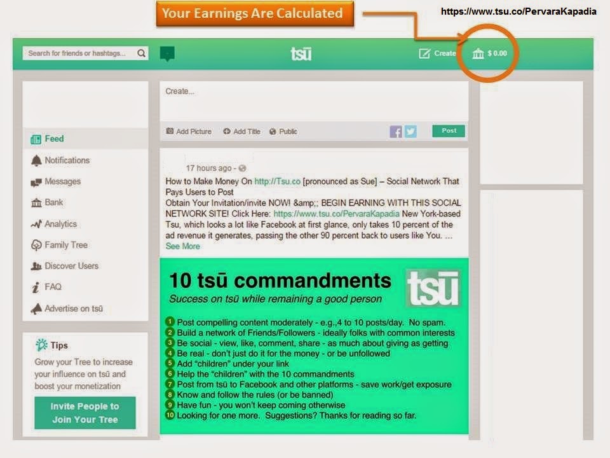The width and height of the screenshot is (610, 458).
Task: Click the Add Picture camera icon
Action: pos(170,131)
